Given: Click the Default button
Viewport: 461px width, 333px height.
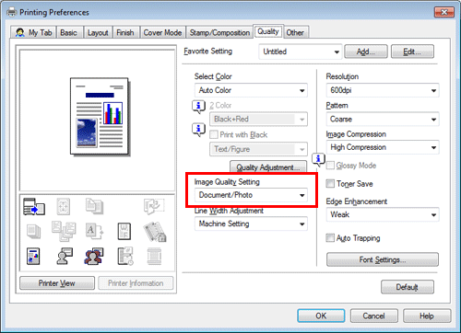Looking at the screenshot, I should pyautogui.click(x=408, y=287).
